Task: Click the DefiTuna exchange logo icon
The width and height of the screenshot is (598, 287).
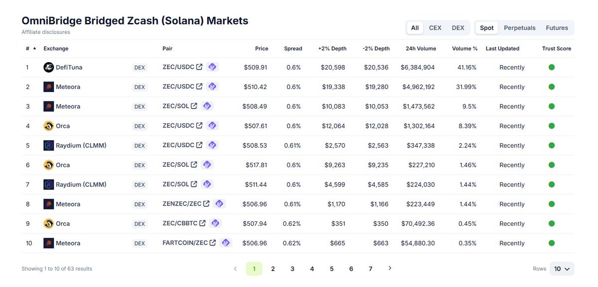Action: (x=48, y=67)
